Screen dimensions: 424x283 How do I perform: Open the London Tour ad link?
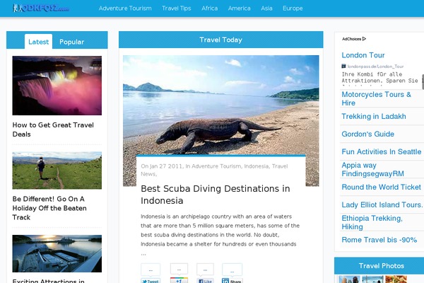pos(363,55)
